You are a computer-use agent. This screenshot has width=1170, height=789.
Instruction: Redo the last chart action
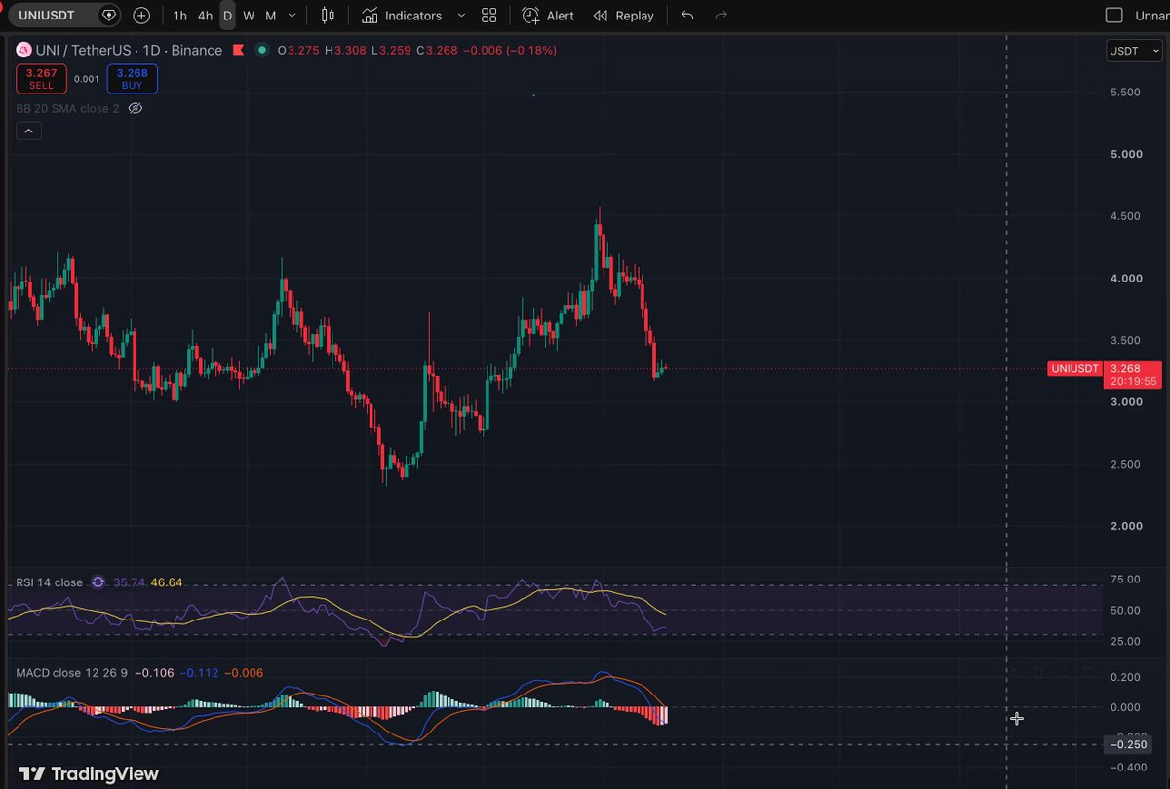[x=721, y=16]
